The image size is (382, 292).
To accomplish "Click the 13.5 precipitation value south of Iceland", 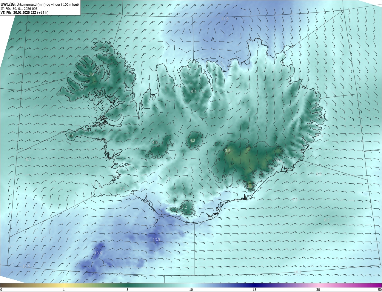I will pos(156,239).
